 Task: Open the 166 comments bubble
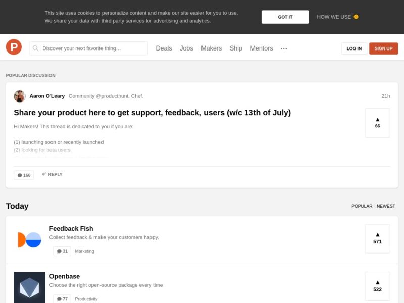point(24,175)
